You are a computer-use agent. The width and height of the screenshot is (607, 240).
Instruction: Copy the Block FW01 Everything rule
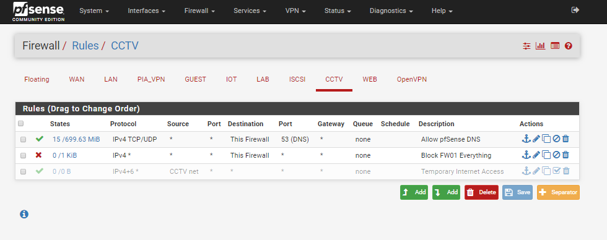point(546,155)
